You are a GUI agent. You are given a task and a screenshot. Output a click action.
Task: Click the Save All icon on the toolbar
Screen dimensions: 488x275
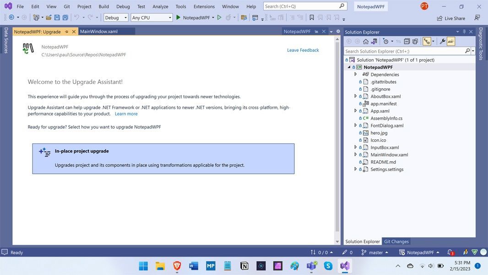pos(65,17)
